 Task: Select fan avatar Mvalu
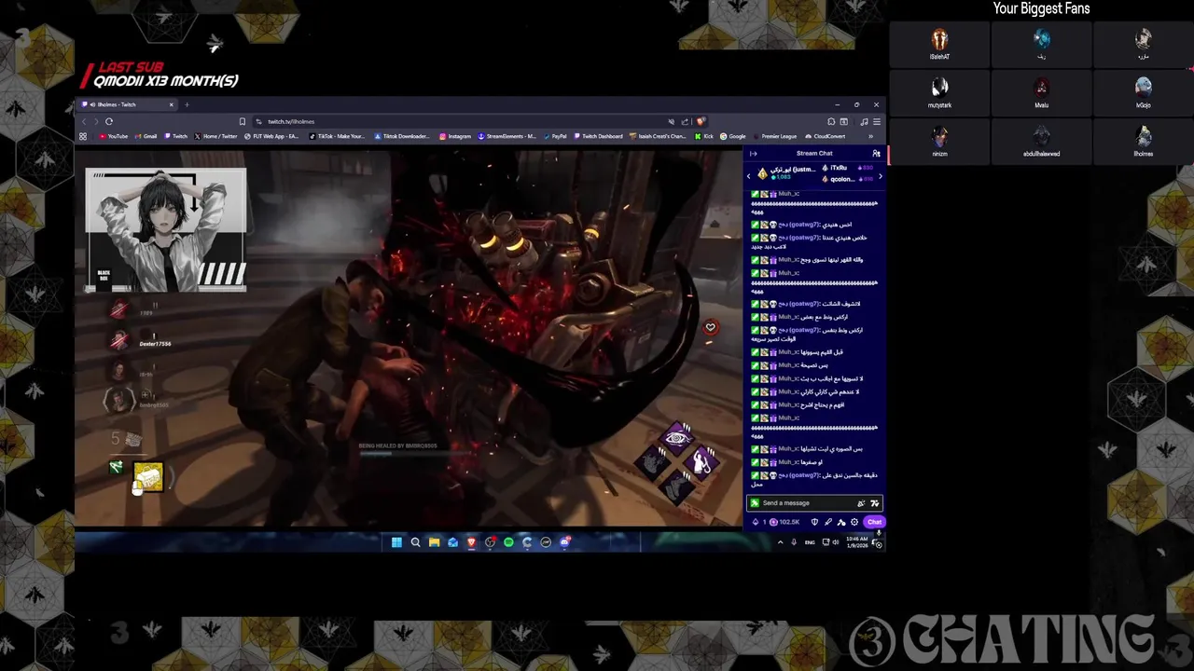point(1041,88)
